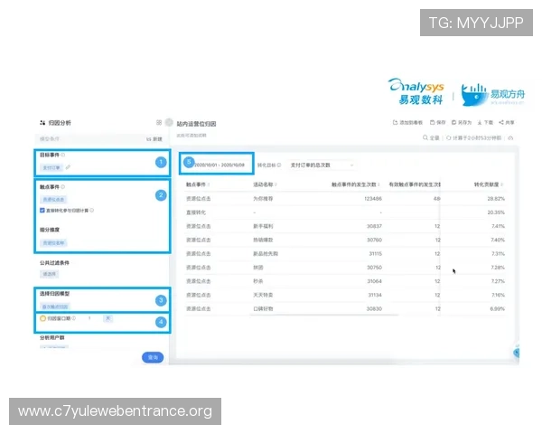Click the 为你推荐 activity cell
This screenshot has width=542, height=434.
(x=263, y=199)
